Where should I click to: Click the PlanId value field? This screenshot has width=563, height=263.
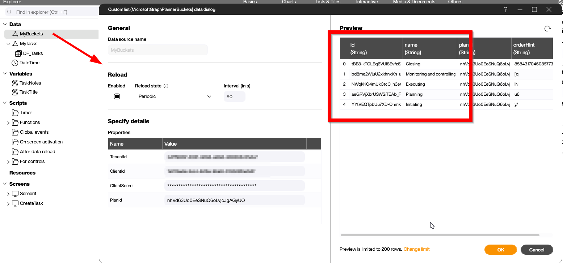234,200
